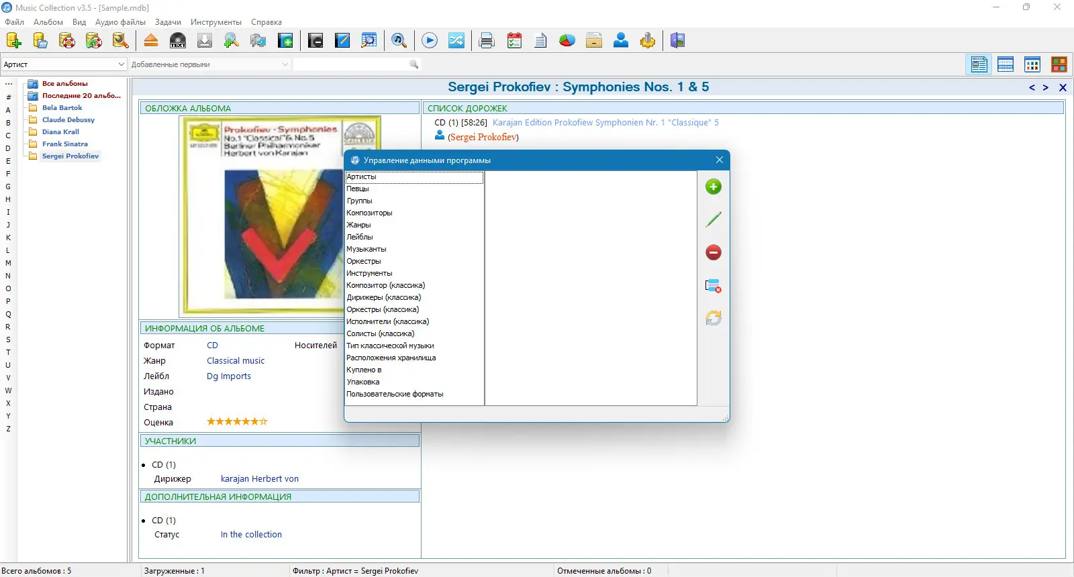Screen dimensions: 1074x577
Task: Click the blue person icon in the toolbar
Action: (x=621, y=41)
